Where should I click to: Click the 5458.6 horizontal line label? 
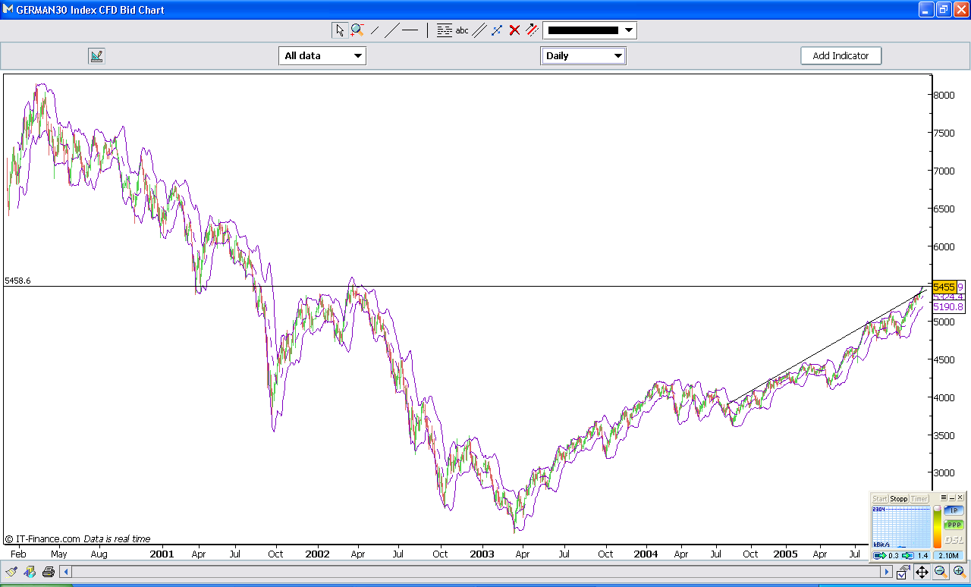click(x=17, y=281)
